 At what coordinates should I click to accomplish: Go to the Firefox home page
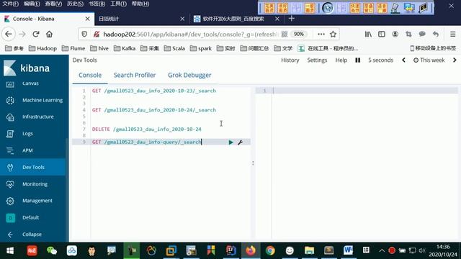tap(50, 35)
